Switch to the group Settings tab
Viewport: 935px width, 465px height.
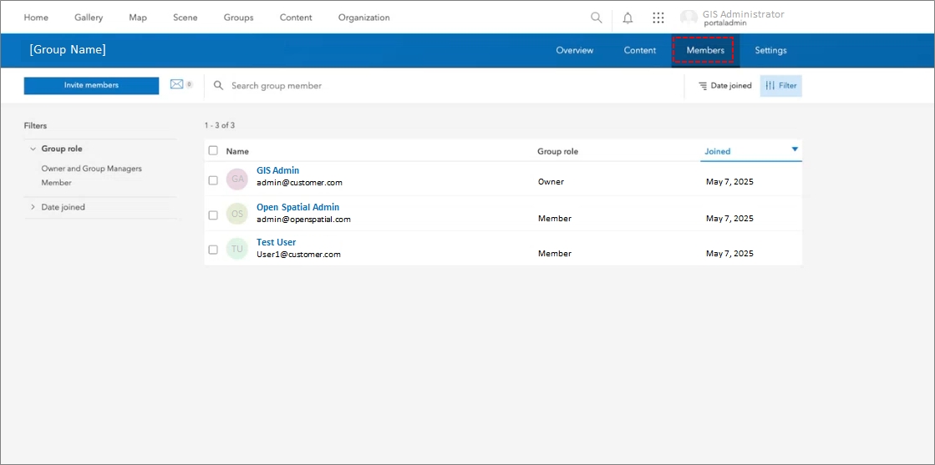point(770,51)
